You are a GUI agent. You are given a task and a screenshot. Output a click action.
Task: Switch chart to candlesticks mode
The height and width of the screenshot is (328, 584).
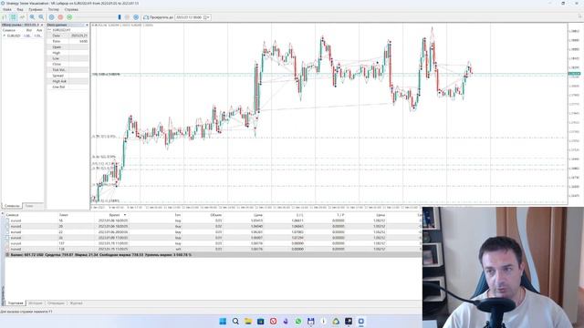click(14, 17)
